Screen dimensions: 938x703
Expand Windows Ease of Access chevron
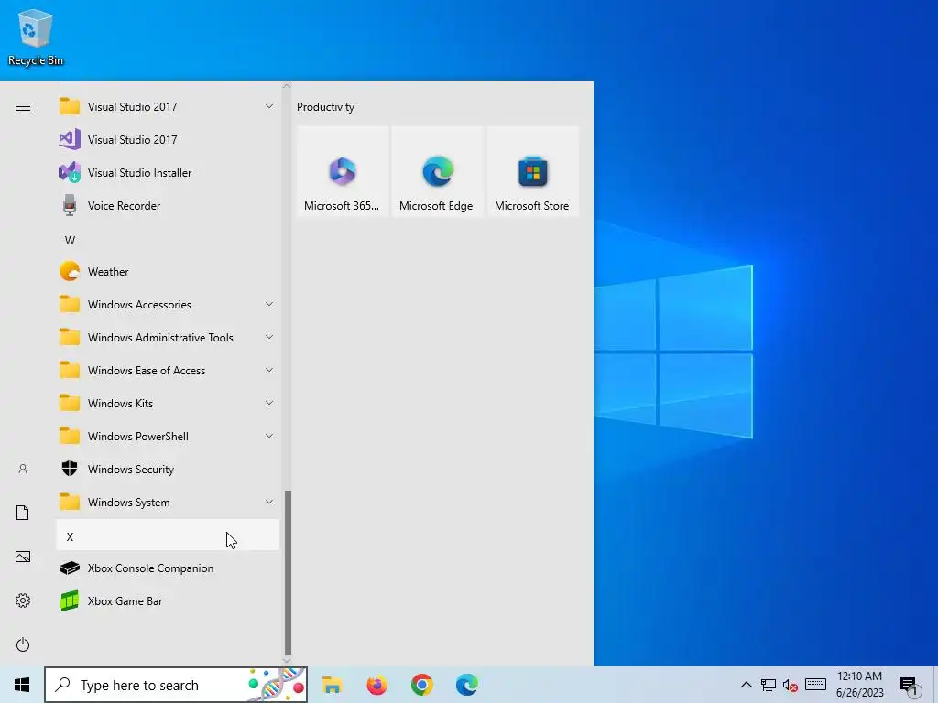pyautogui.click(x=269, y=370)
